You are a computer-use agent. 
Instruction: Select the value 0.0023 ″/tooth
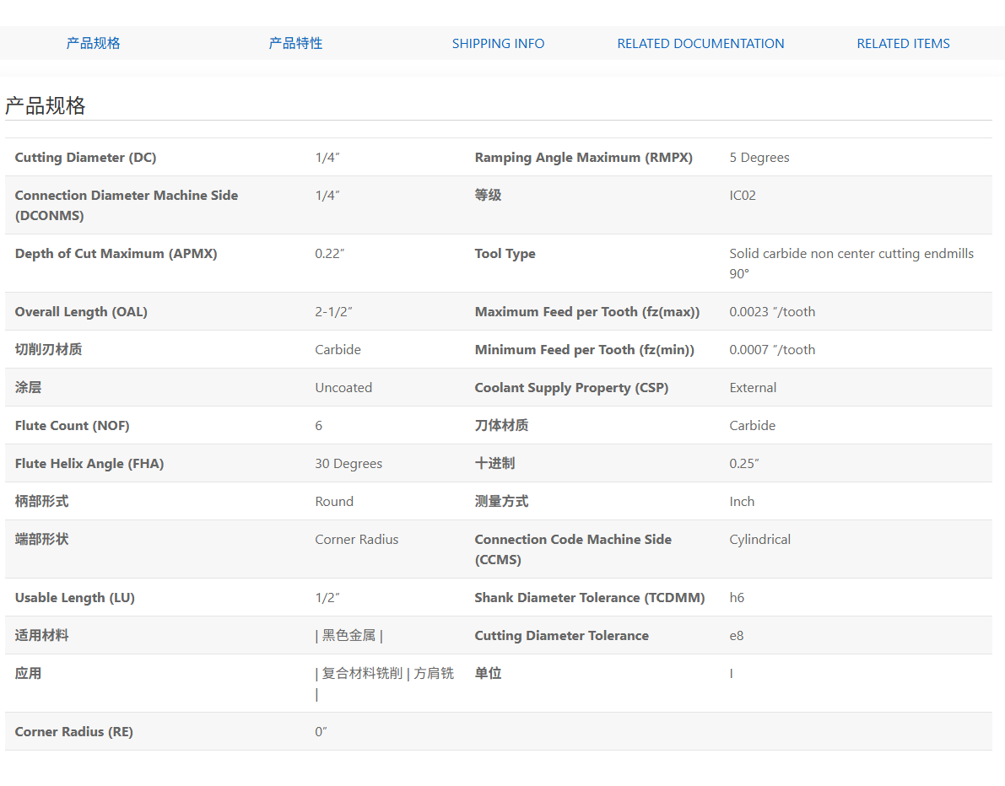pos(772,312)
